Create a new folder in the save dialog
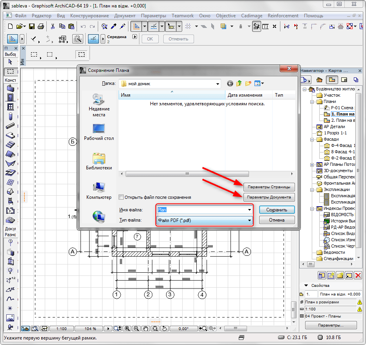The width and height of the screenshot is (366, 345). 248,83
